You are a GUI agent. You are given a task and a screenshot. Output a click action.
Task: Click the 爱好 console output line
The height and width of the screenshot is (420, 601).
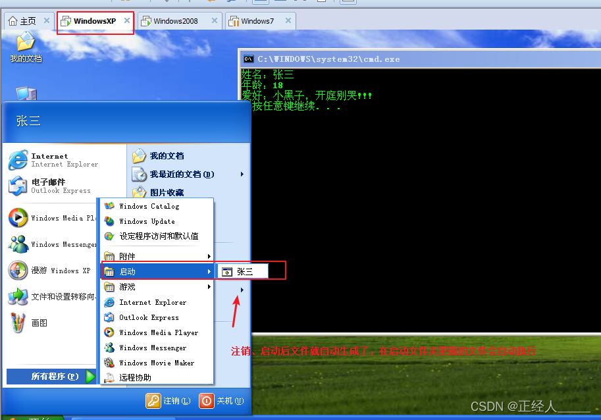pos(307,95)
